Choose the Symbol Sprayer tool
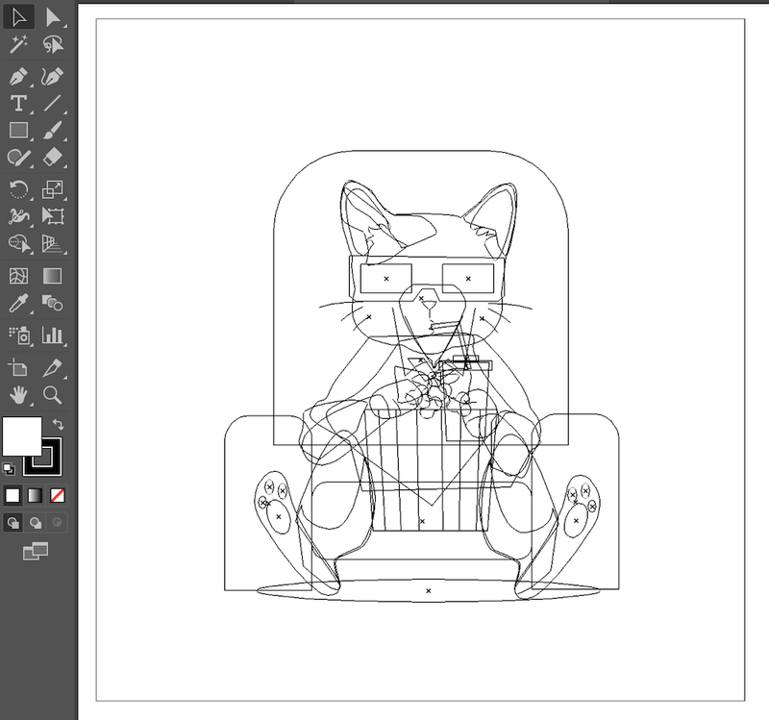The width and height of the screenshot is (769, 720). 18,335
